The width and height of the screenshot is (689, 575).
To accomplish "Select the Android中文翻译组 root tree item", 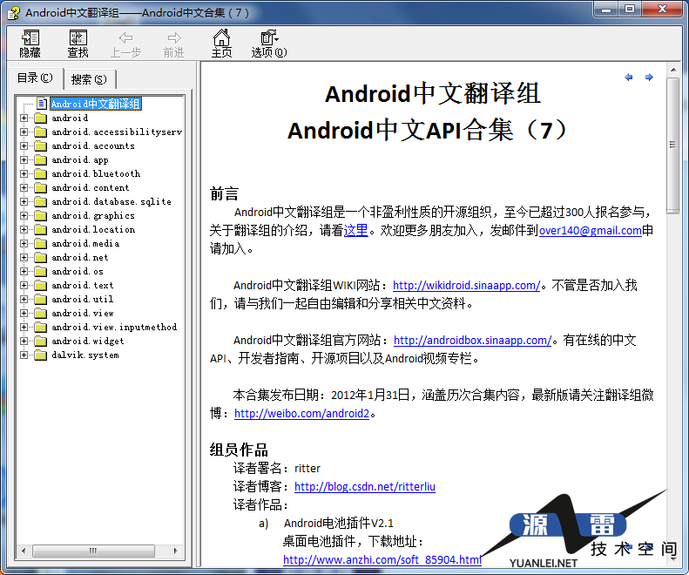I will [x=95, y=104].
